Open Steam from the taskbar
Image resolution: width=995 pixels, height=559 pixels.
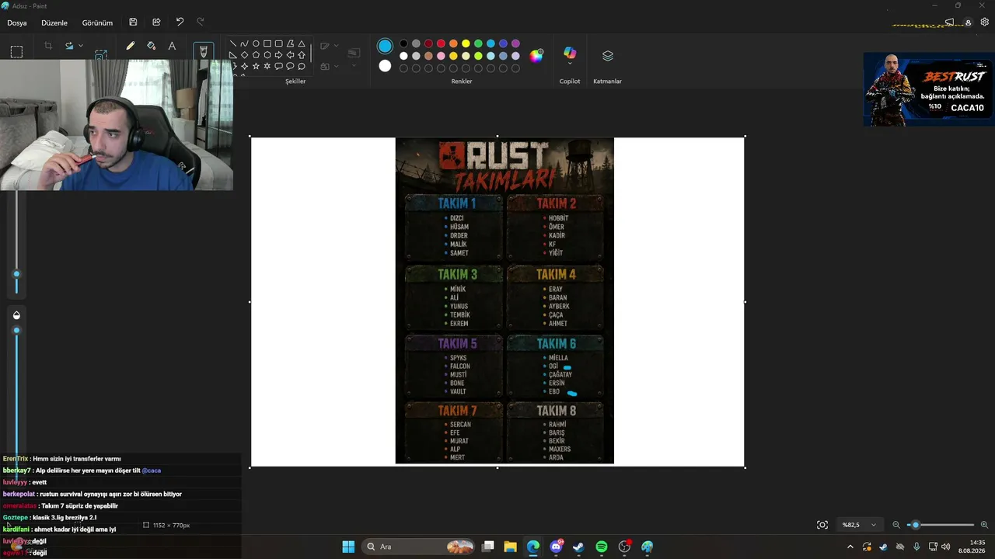pyautogui.click(x=578, y=547)
